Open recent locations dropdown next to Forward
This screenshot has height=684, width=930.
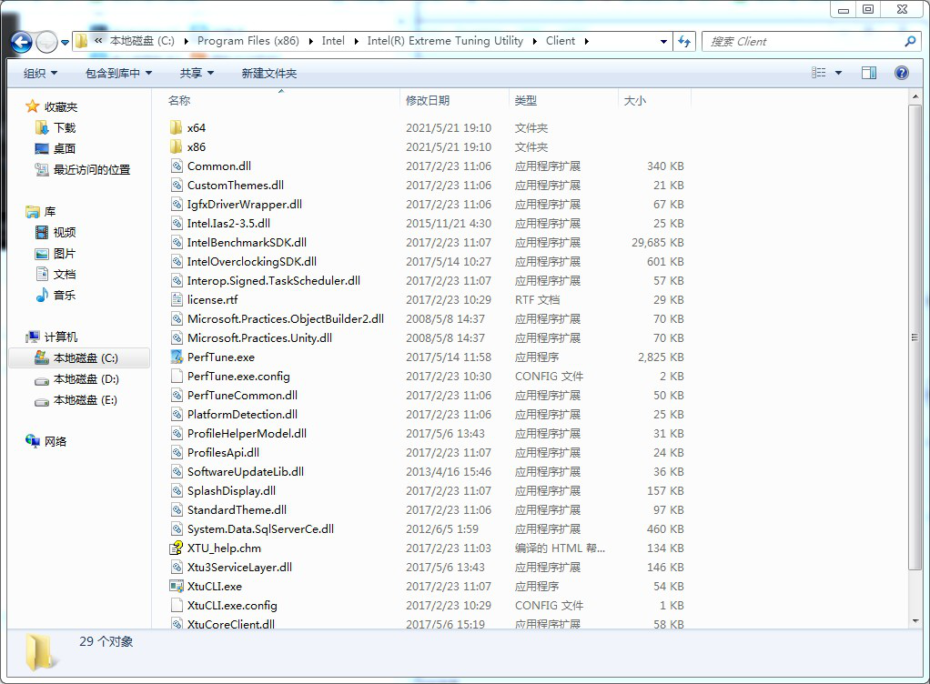(65, 42)
